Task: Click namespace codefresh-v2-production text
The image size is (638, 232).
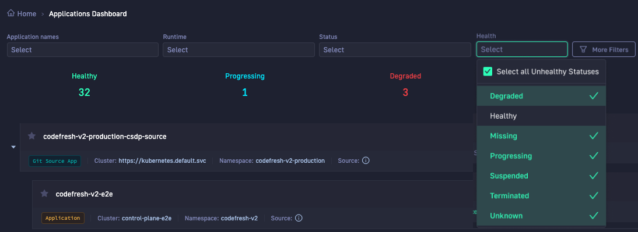Action: 290,160
